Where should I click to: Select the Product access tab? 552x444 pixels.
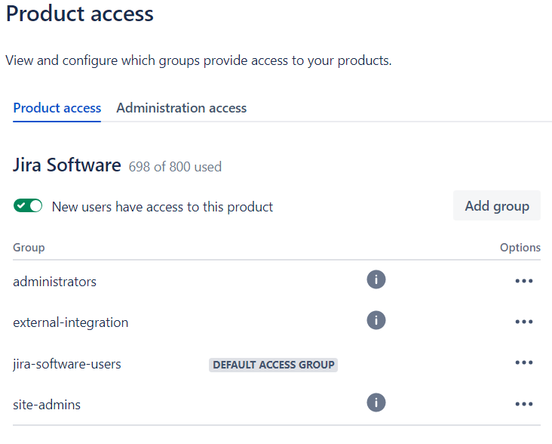pos(57,108)
